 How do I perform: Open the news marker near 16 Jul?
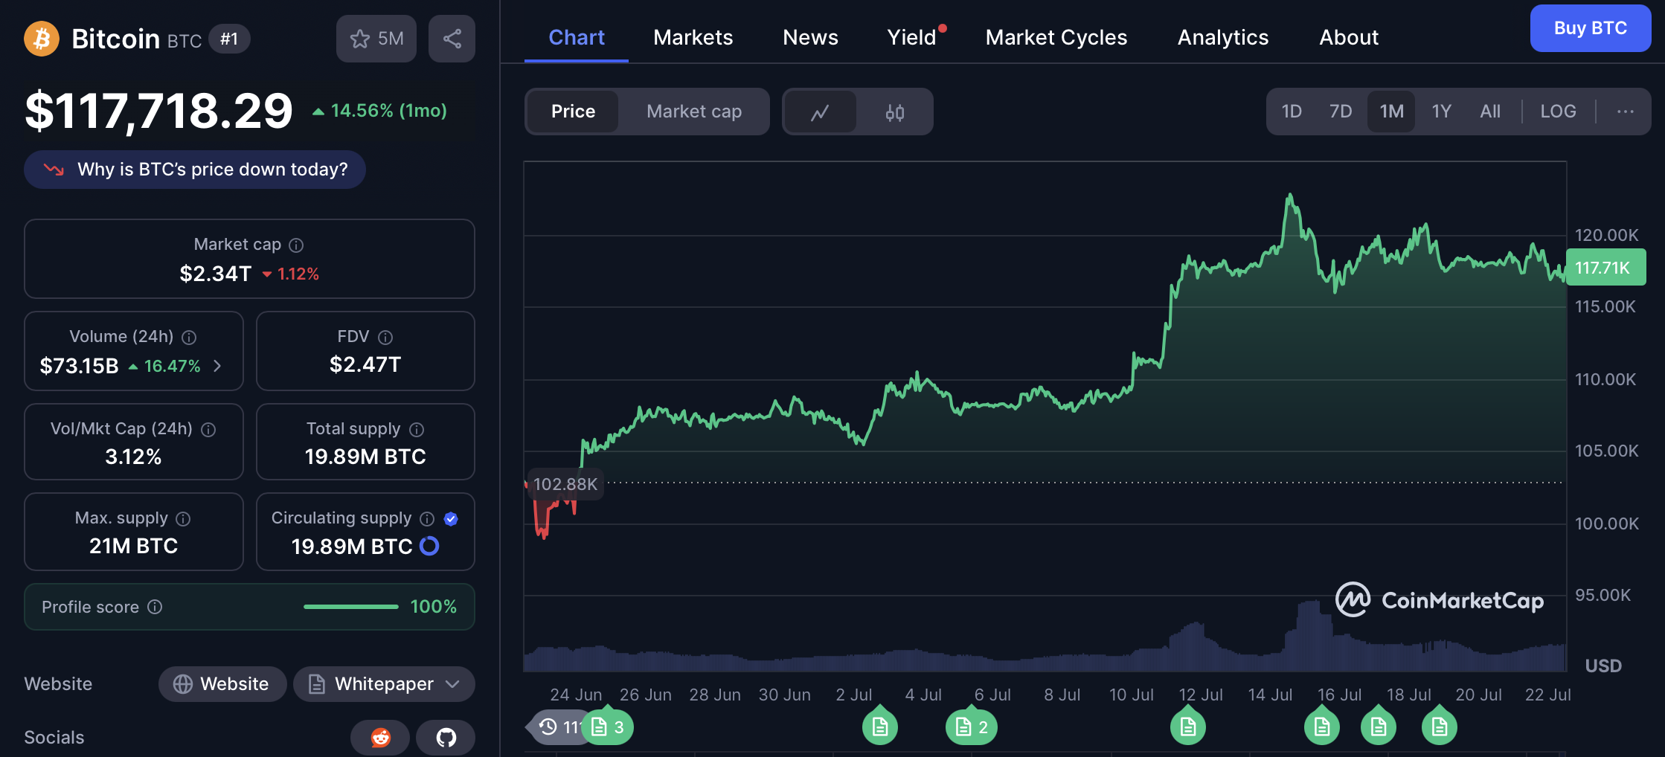[1322, 727]
